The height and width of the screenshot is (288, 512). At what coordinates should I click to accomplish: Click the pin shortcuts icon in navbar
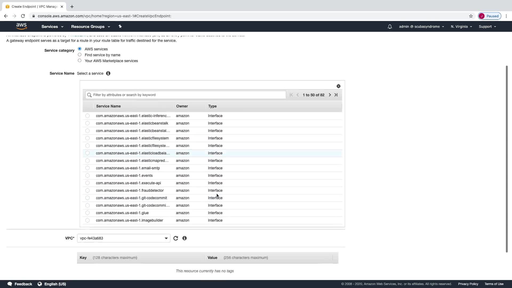pos(120,26)
